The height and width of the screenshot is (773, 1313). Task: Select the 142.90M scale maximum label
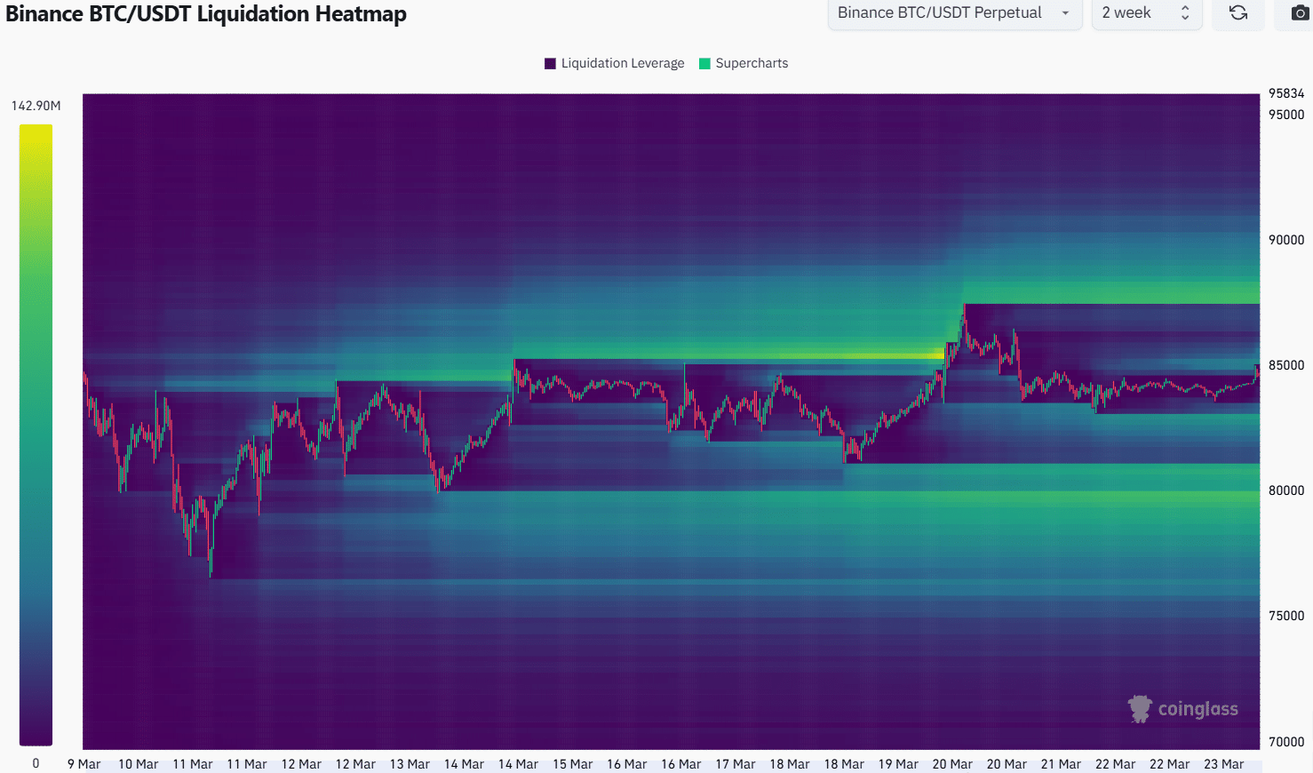coord(36,106)
